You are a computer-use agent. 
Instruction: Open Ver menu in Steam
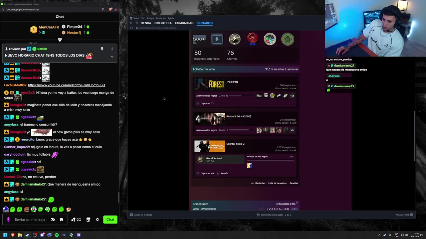pos(143,18)
